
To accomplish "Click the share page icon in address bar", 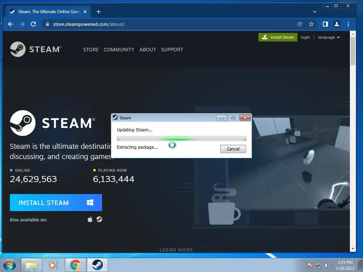I will (300, 24).
